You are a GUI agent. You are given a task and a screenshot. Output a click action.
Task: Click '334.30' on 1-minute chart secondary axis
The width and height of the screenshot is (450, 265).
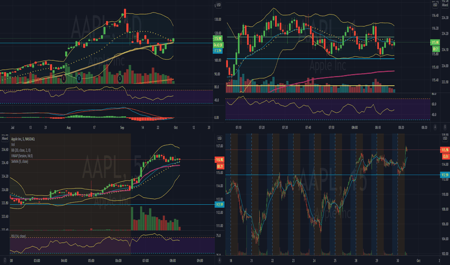445,18
